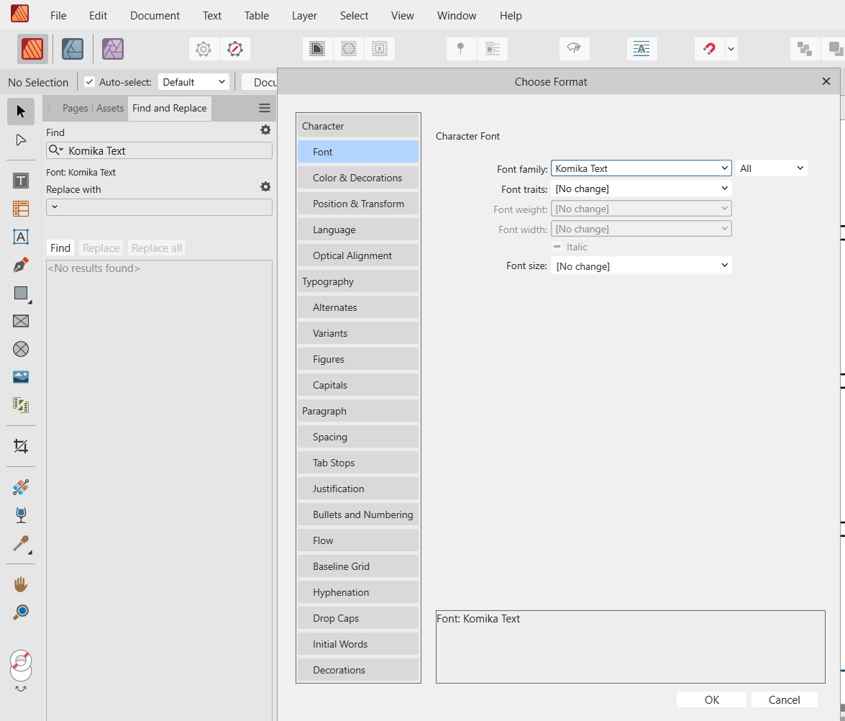
Task: Expand the snapping options arrow
Action: pos(731,49)
